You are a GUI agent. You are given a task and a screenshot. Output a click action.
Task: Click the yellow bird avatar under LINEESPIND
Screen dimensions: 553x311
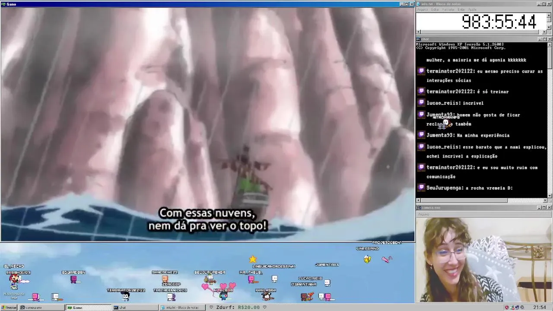(367, 259)
